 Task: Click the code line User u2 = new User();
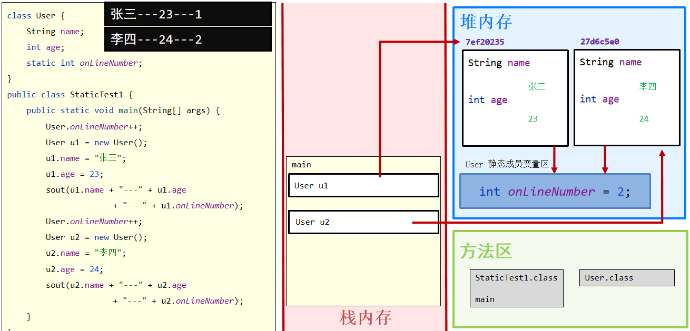coord(96,237)
